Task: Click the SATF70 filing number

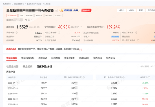Action: (39, 40)
